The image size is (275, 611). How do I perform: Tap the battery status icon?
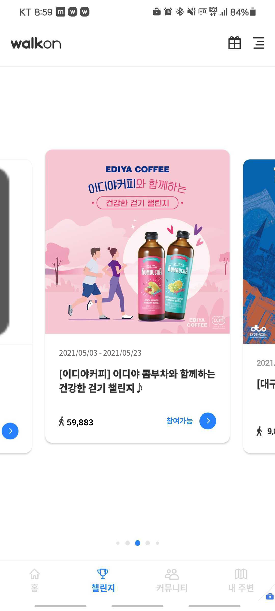253,12
